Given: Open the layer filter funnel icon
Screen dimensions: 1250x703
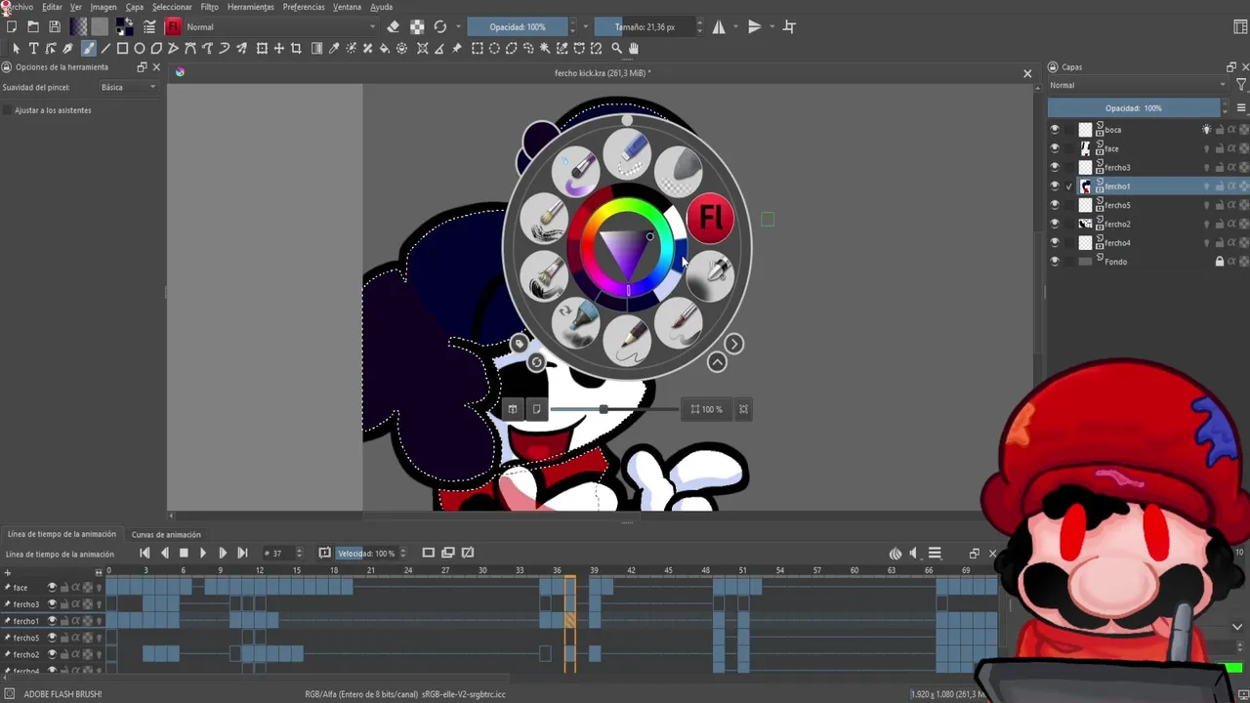Looking at the screenshot, I should tap(1240, 85).
